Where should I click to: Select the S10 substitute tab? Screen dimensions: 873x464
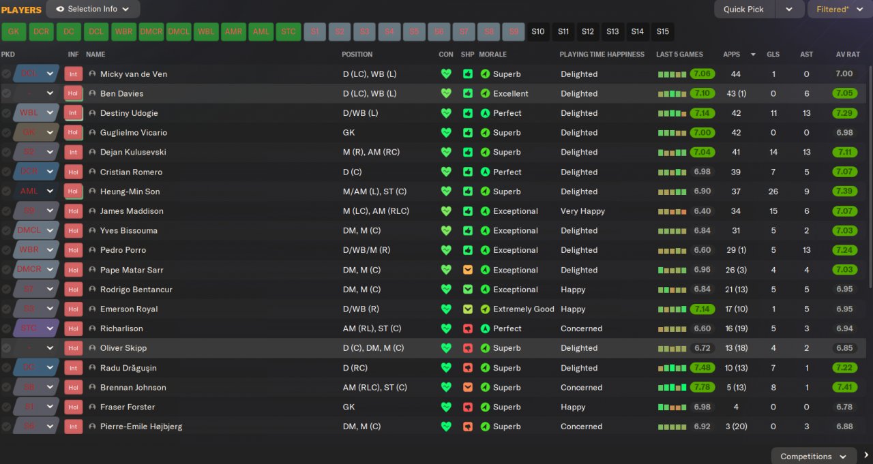click(538, 31)
